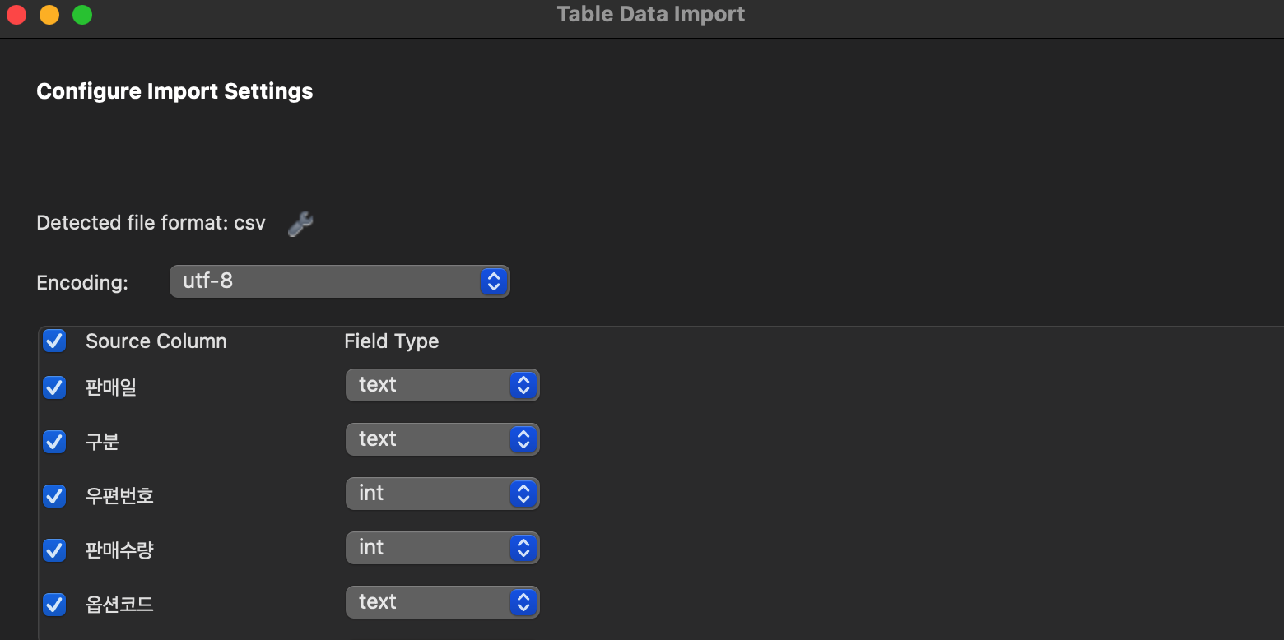Close the Table Data Import window
Viewport: 1284px width, 640px height.
click(16, 15)
